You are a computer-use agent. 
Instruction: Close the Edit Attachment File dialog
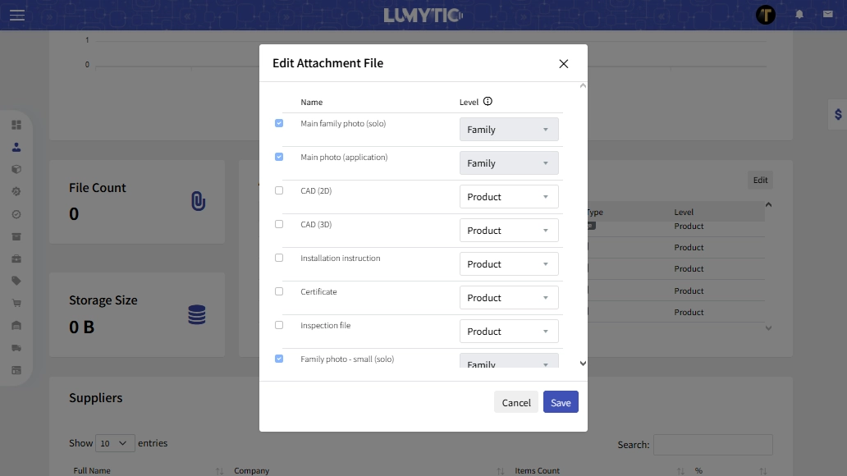[x=563, y=64]
